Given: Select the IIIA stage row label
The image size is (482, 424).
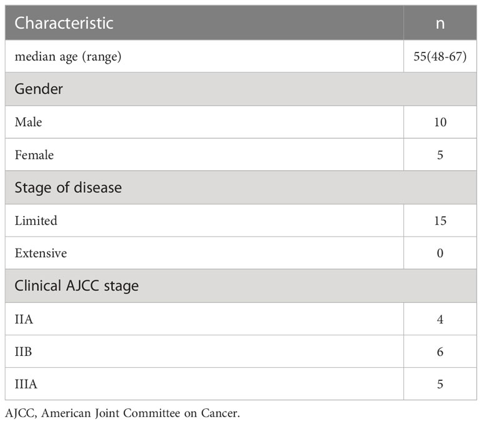Looking at the screenshot, I should click(x=26, y=384).
